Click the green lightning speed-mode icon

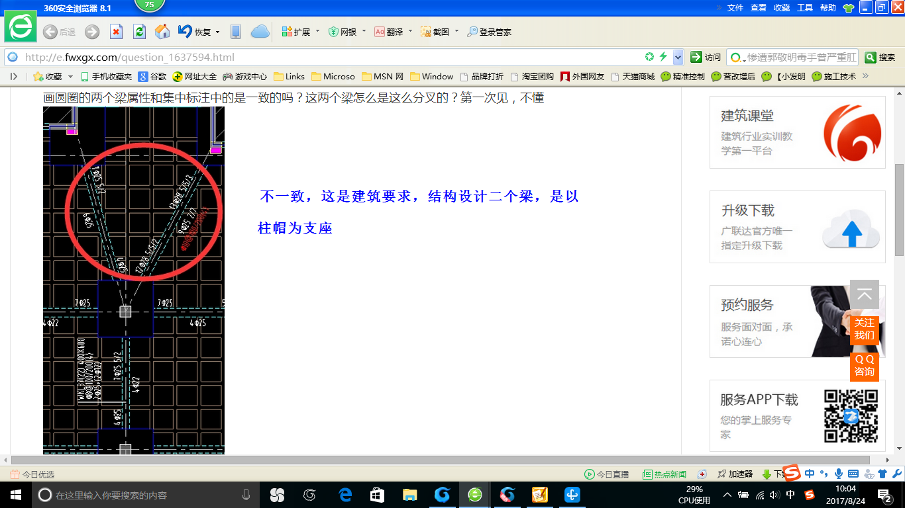click(x=663, y=57)
